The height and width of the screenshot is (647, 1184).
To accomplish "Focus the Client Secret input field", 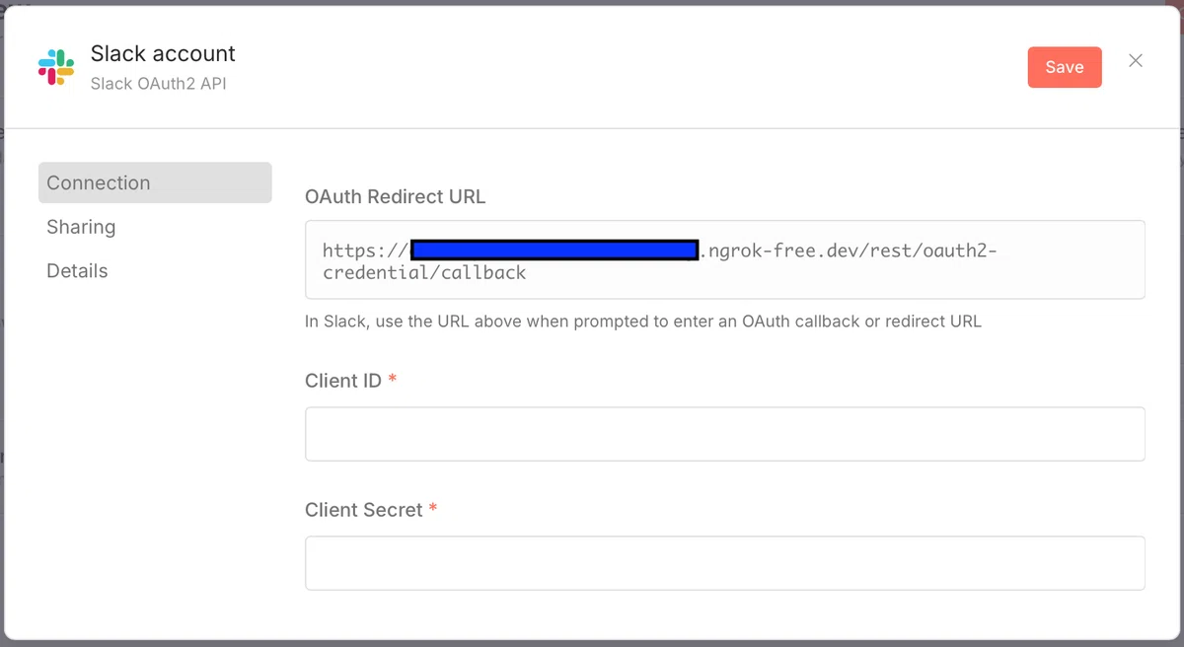I will [x=725, y=563].
